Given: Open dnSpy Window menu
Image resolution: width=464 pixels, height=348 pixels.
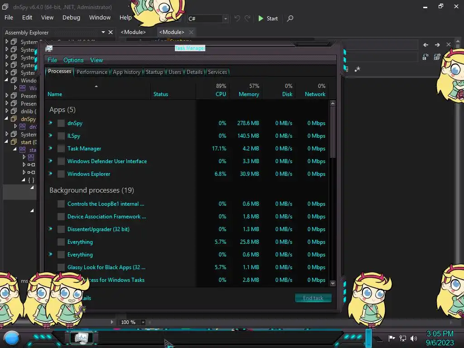Looking at the screenshot, I should pos(100,18).
